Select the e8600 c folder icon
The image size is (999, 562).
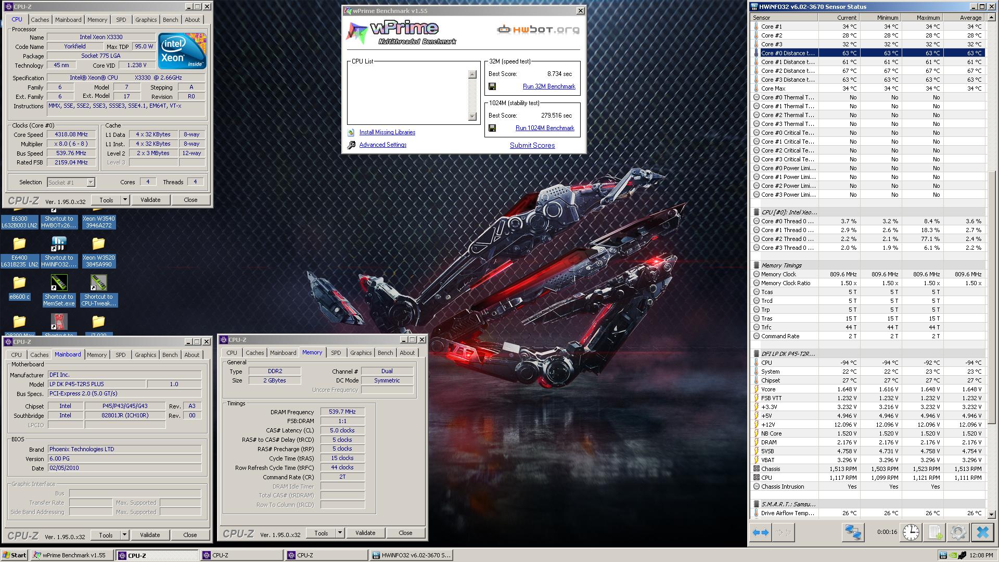point(19,282)
